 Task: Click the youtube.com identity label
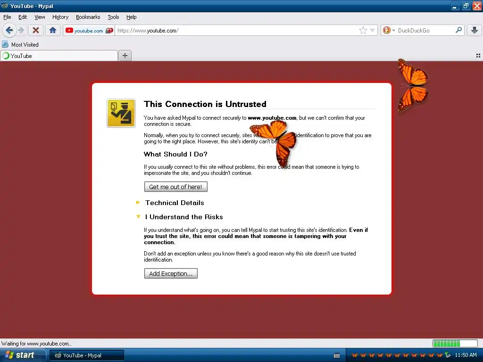(89, 31)
